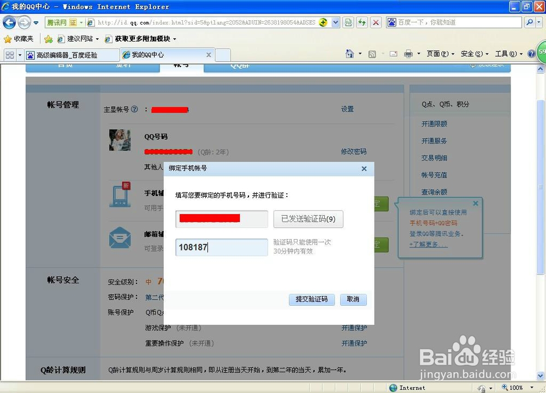Click the 交易明细 link
Image resolution: width=546 pixels, height=393 pixels.
coord(434,158)
